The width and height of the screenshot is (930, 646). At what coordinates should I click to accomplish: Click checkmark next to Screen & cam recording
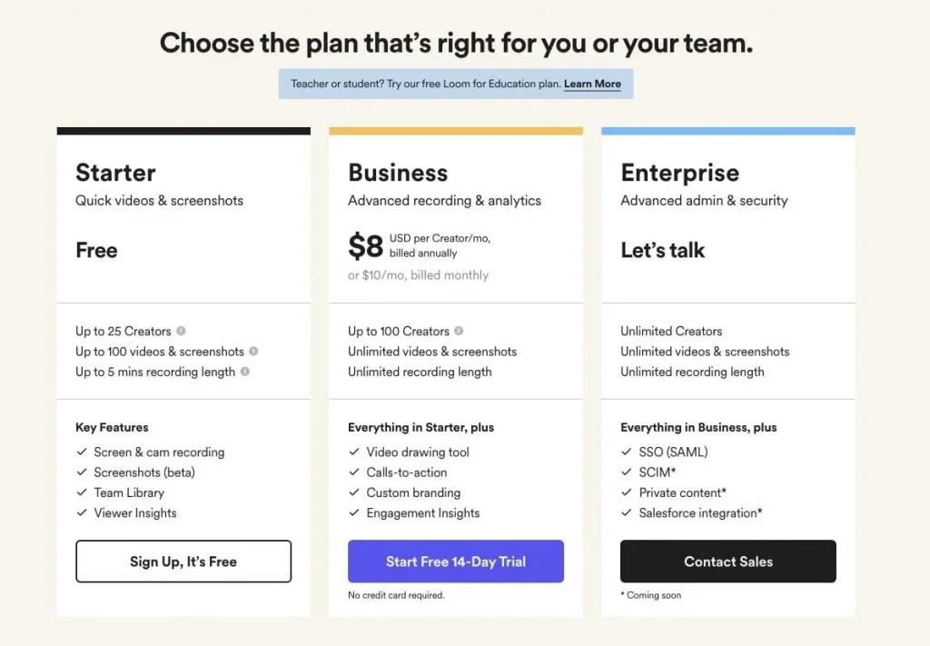pos(82,452)
